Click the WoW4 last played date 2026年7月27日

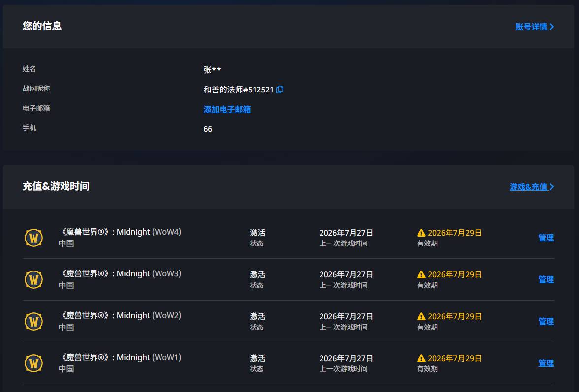tap(346, 233)
